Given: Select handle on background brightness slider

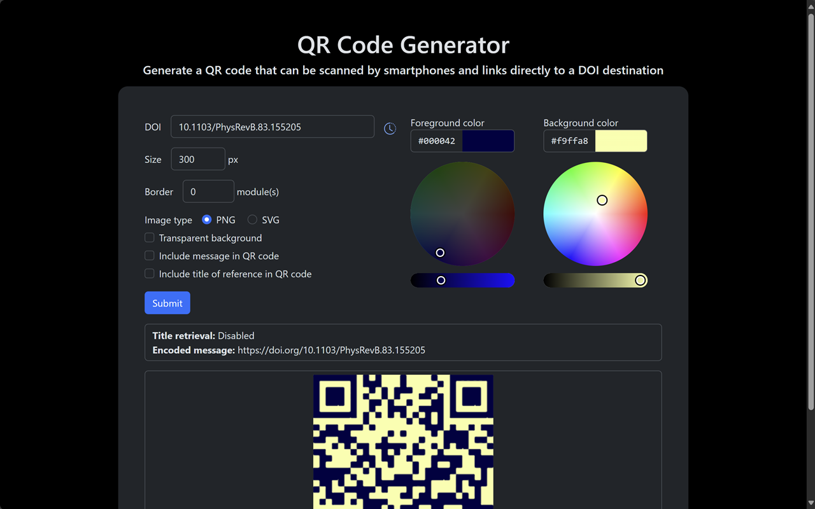Looking at the screenshot, I should point(640,280).
